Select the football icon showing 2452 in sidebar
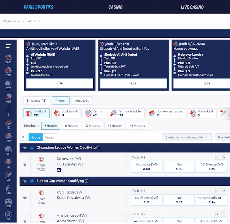The height and width of the screenshot is (224, 230). click(8, 58)
